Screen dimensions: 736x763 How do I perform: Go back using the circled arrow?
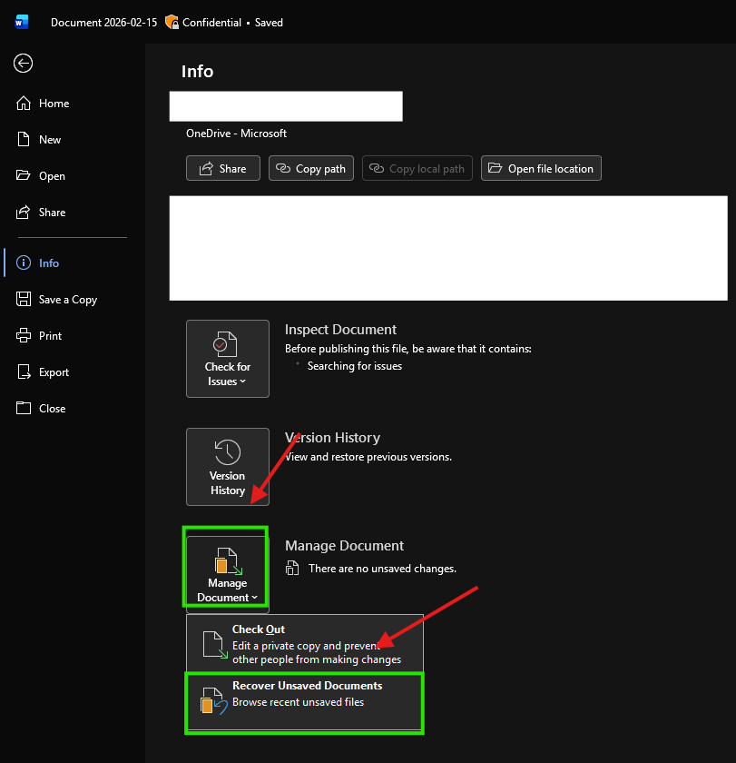(23, 64)
